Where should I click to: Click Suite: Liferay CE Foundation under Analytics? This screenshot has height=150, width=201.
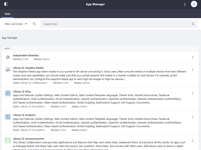point(29,130)
